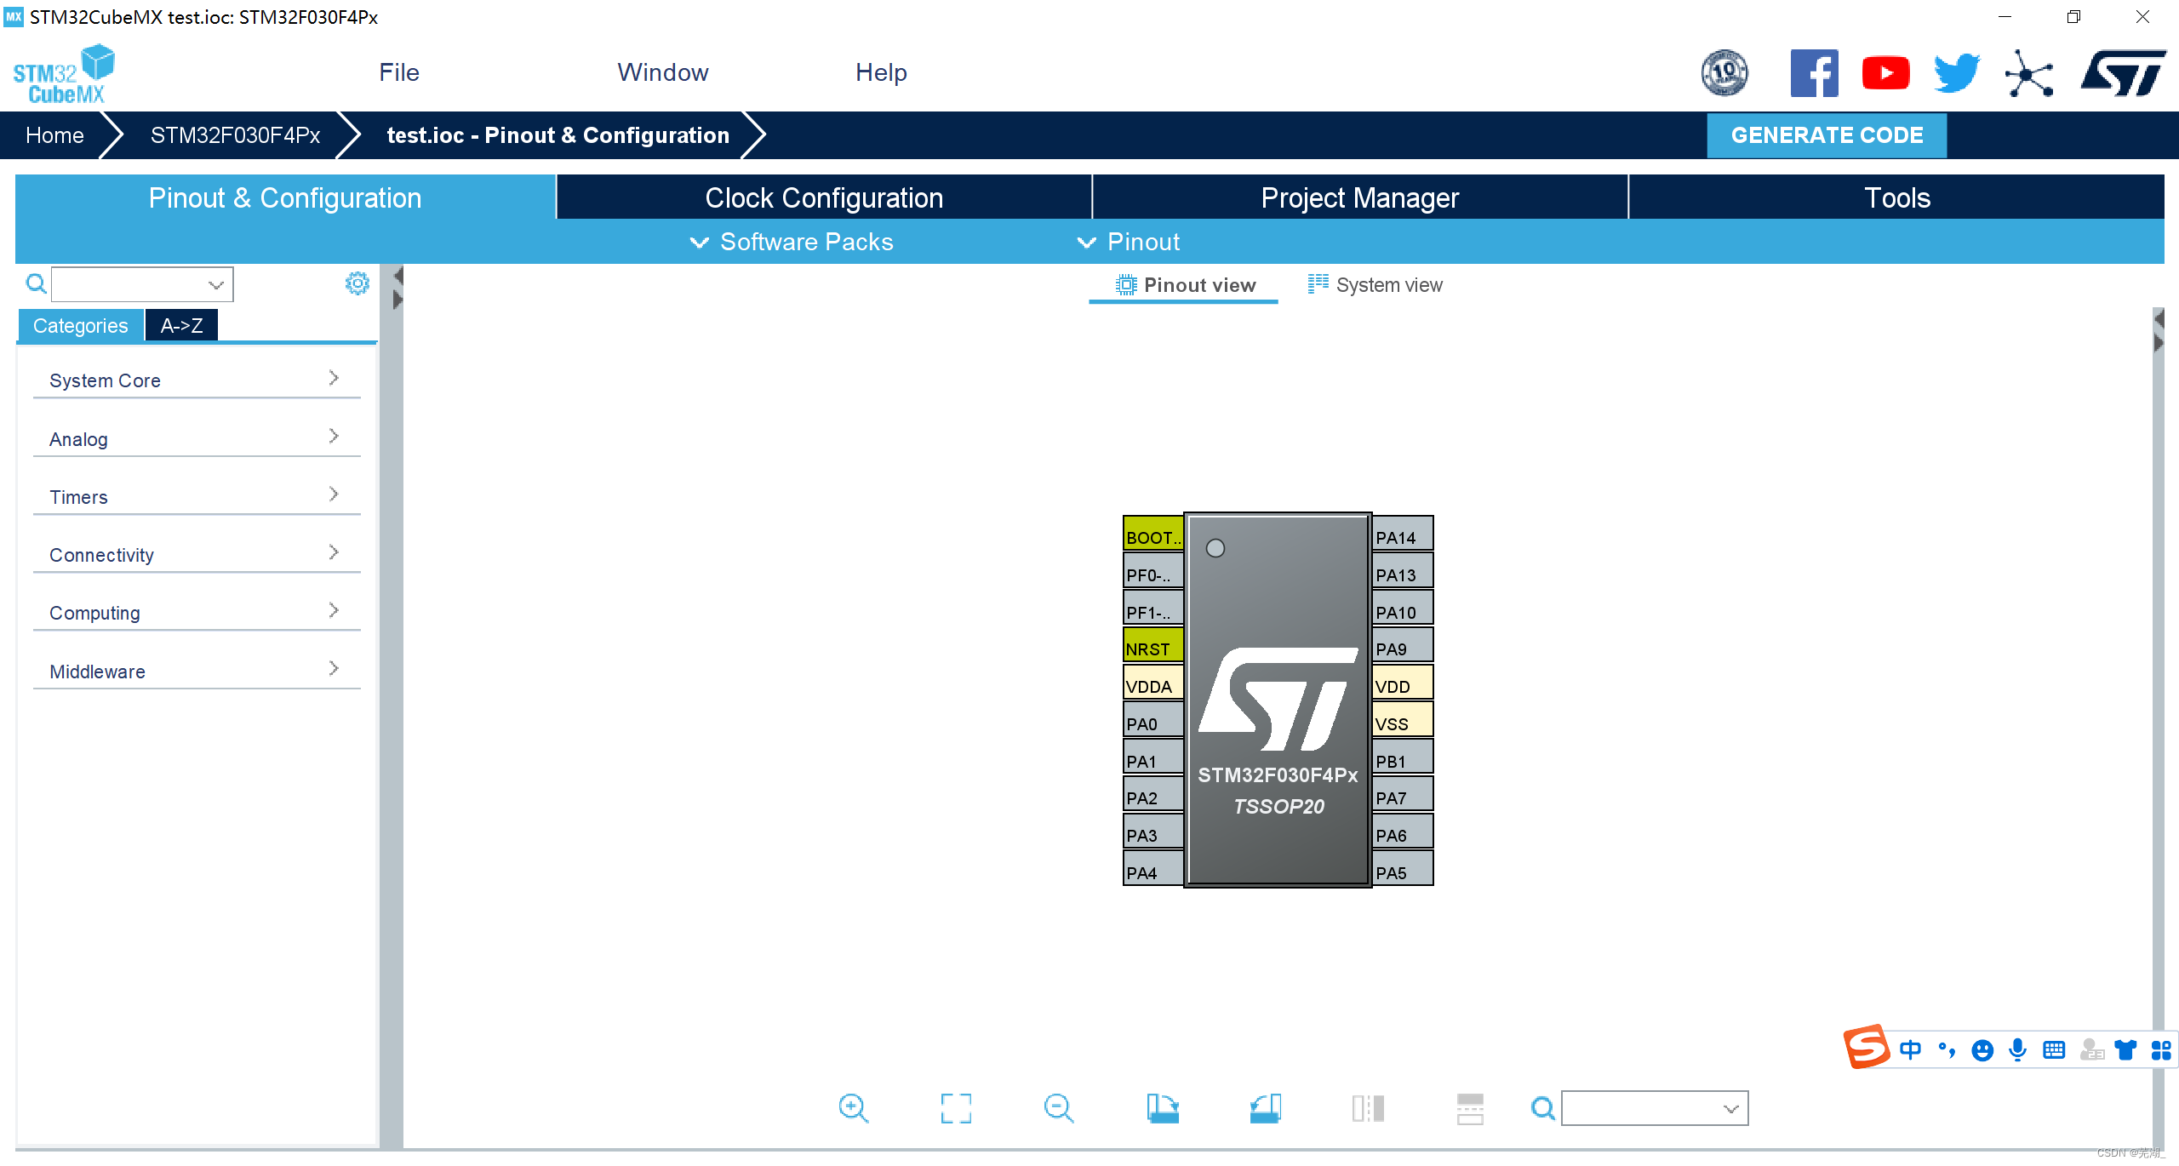The width and height of the screenshot is (2179, 1166).
Task: Click the green NRST pin
Action: pos(1153,646)
